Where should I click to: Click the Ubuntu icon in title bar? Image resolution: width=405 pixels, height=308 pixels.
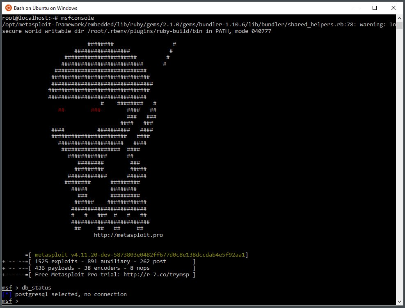(x=9, y=8)
